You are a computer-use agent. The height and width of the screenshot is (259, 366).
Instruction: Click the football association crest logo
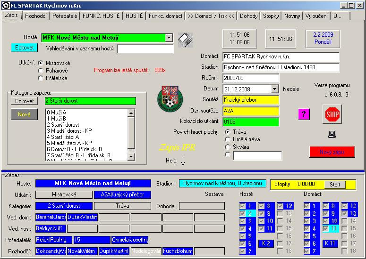(x=170, y=99)
